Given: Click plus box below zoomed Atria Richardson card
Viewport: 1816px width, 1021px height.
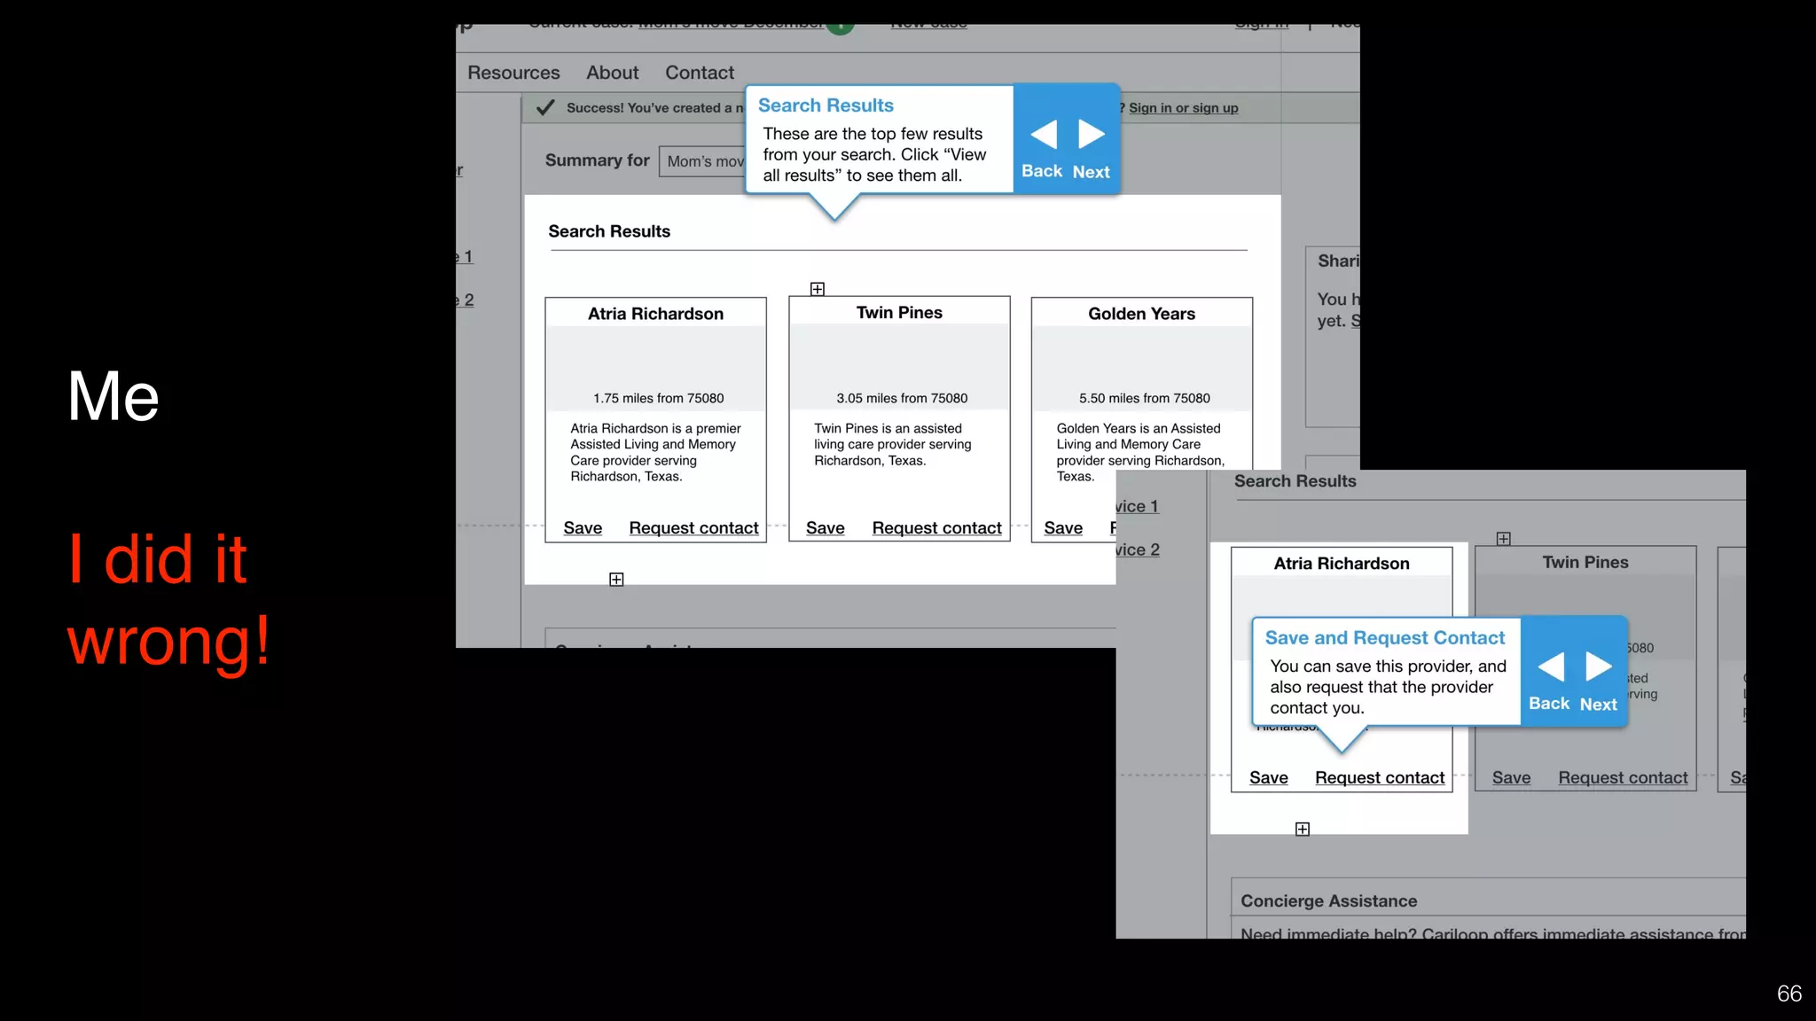Looking at the screenshot, I should coord(1302,830).
